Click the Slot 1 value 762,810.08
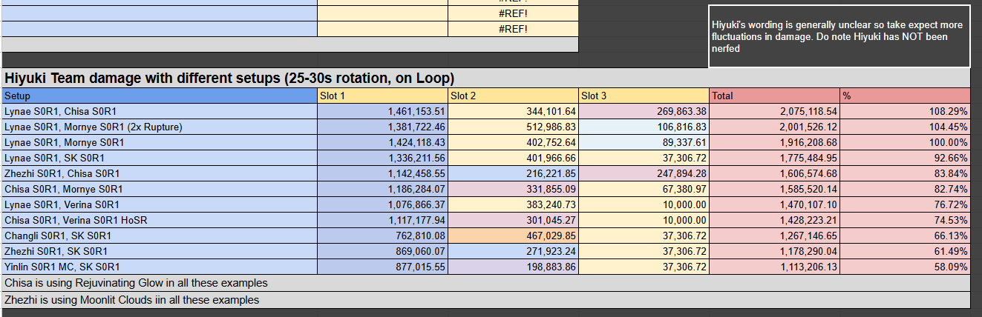982x317 pixels. click(382, 236)
